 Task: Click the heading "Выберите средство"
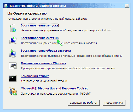click(x=27, y=13)
